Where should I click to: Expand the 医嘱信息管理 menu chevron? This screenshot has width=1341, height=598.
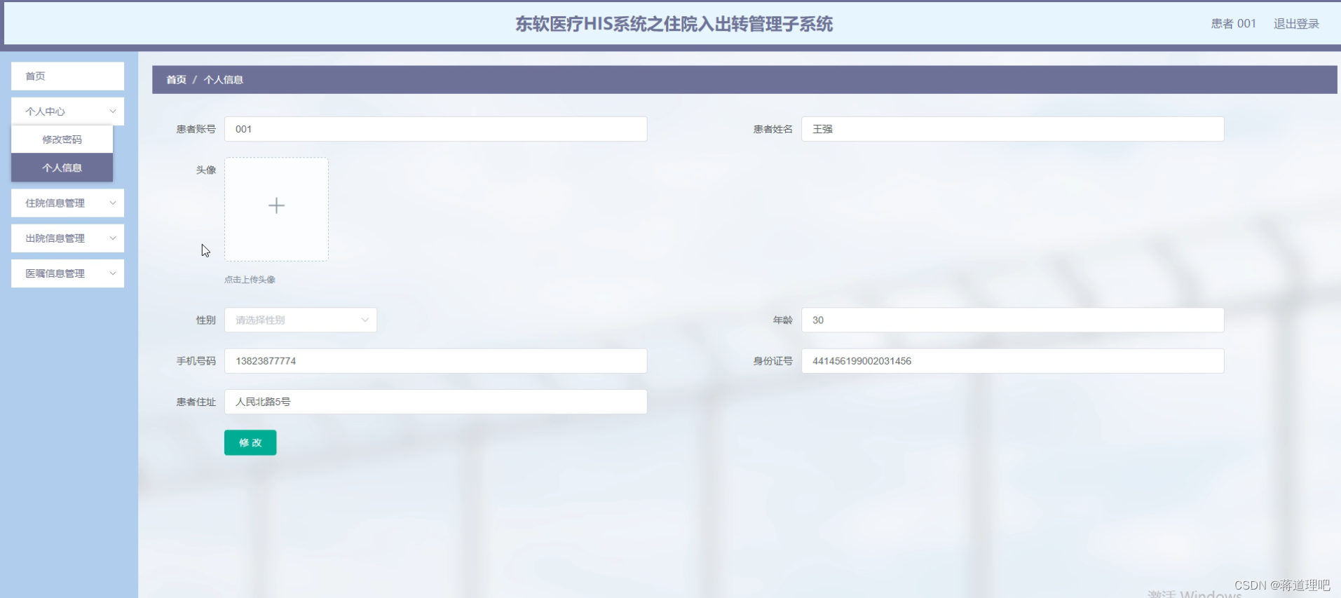(x=113, y=273)
